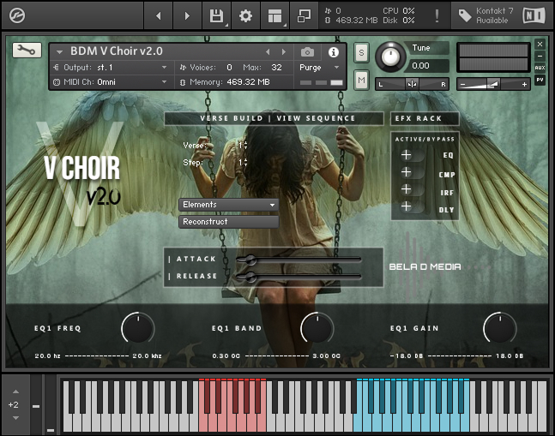Screen dimensions: 555x436
Task: Expand the instrument name dropdown arrow
Action: 59,52
